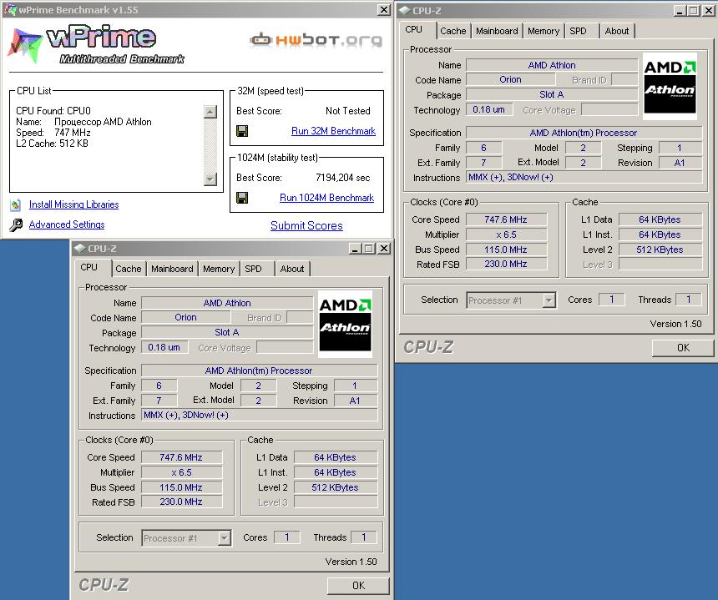Click CPU List scrollbar down arrow

click(x=210, y=179)
